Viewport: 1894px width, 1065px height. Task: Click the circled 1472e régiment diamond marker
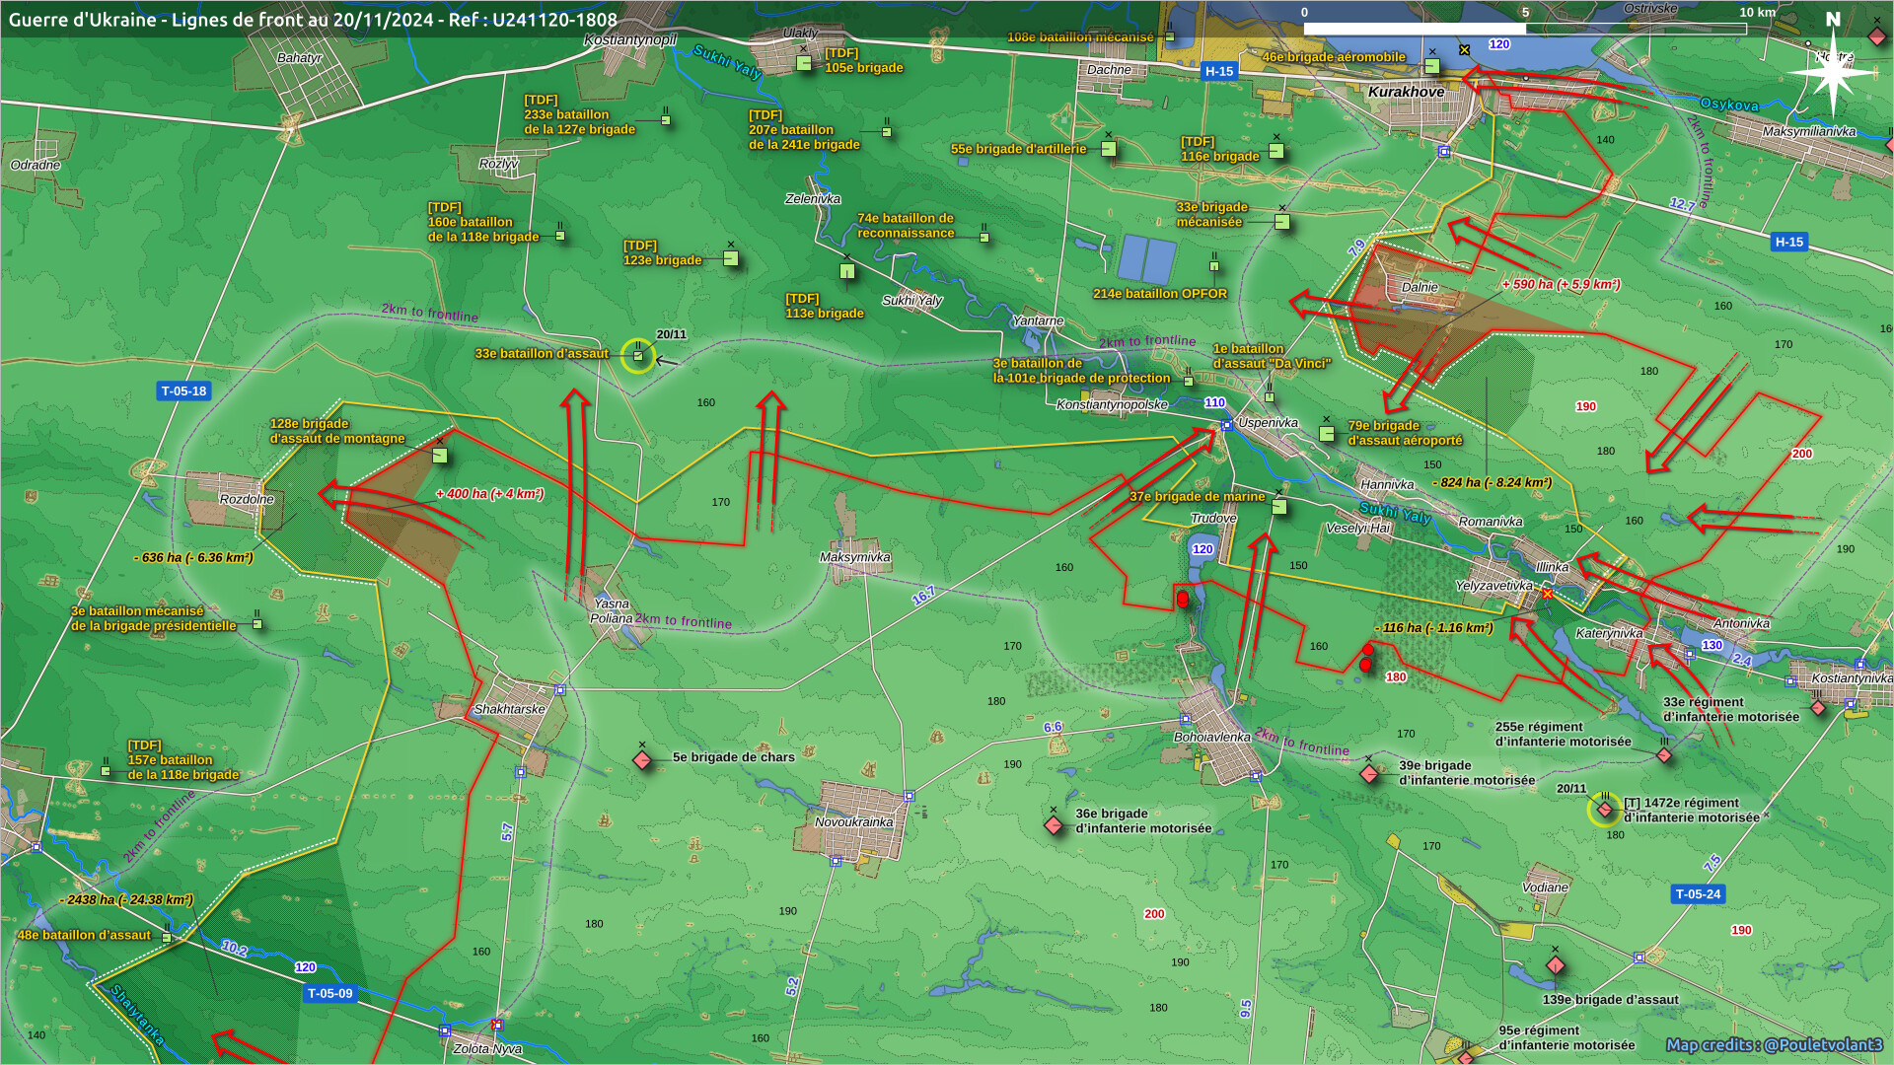click(1605, 810)
